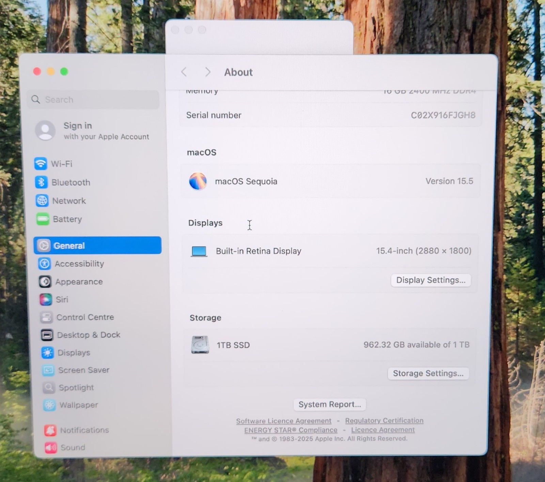Click the About title heading

(238, 72)
